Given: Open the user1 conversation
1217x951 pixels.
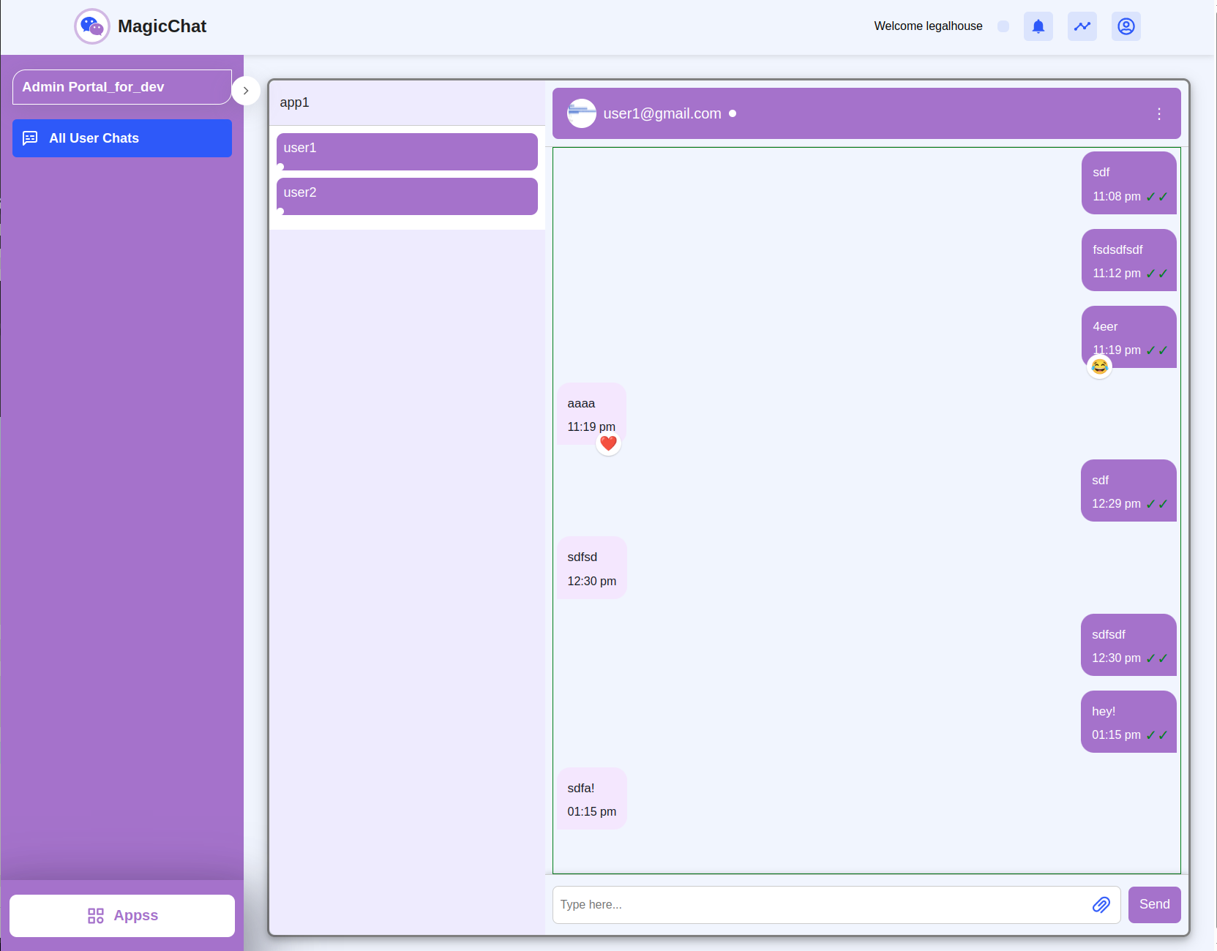Looking at the screenshot, I should [x=407, y=151].
